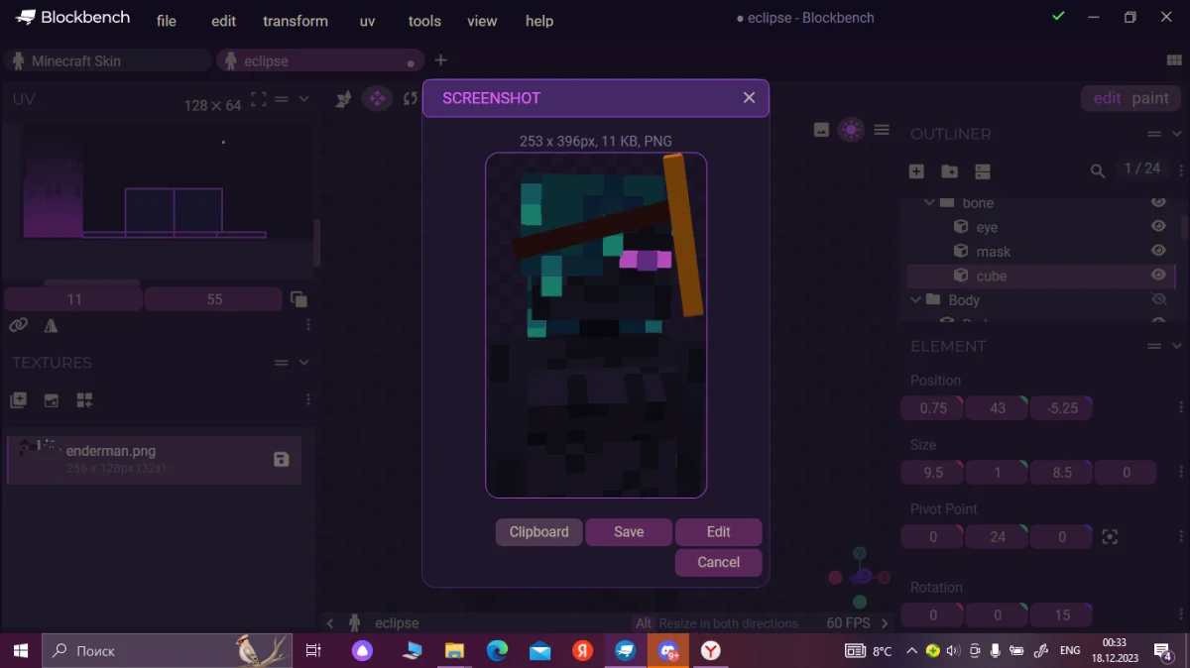The width and height of the screenshot is (1190, 668).
Task: Click the green checkmark in title bar
Action: (1059, 17)
